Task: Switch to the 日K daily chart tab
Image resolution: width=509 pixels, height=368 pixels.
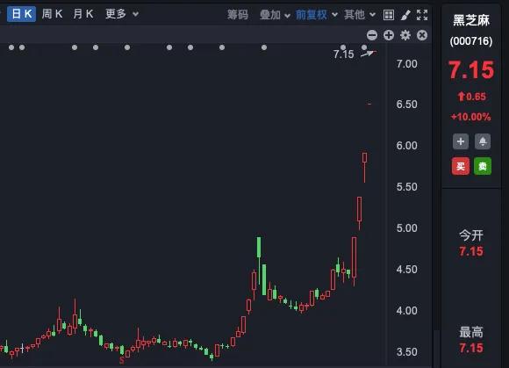Action: 21,14
